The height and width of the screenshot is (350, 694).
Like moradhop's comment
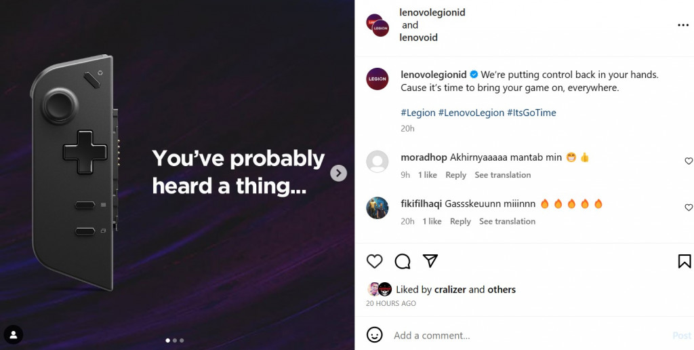coord(689,161)
